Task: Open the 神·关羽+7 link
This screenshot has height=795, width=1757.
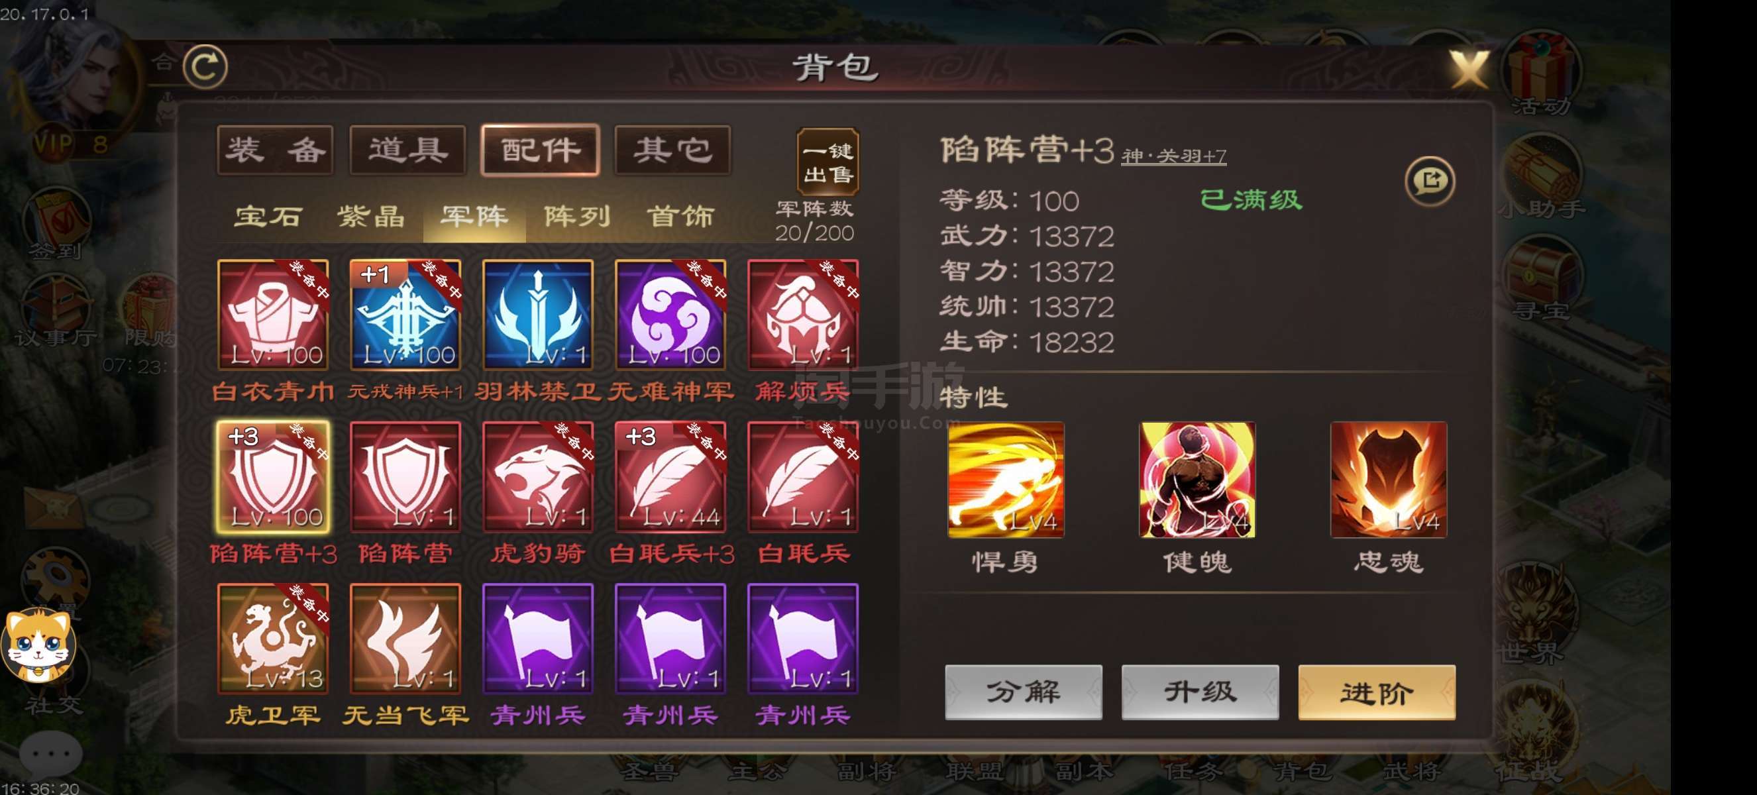Action: point(1174,157)
